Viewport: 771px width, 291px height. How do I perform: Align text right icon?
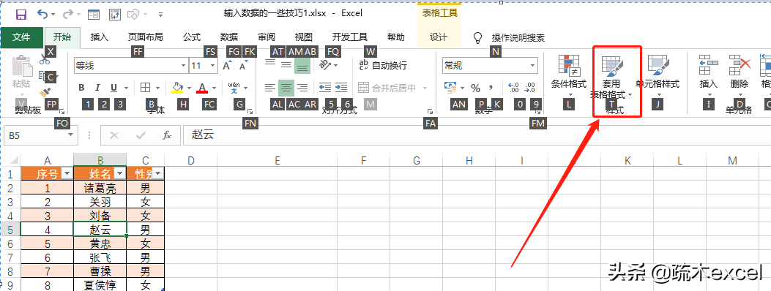303,88
